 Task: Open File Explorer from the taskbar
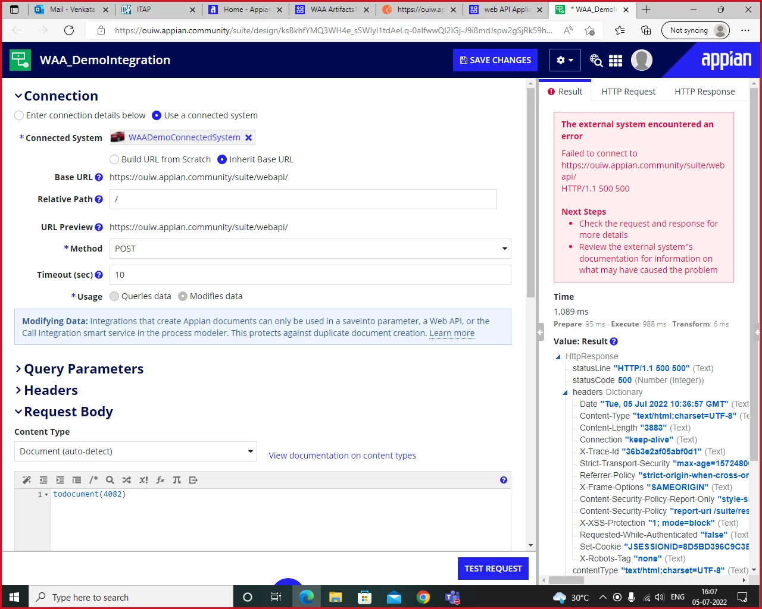coord(336,597)
